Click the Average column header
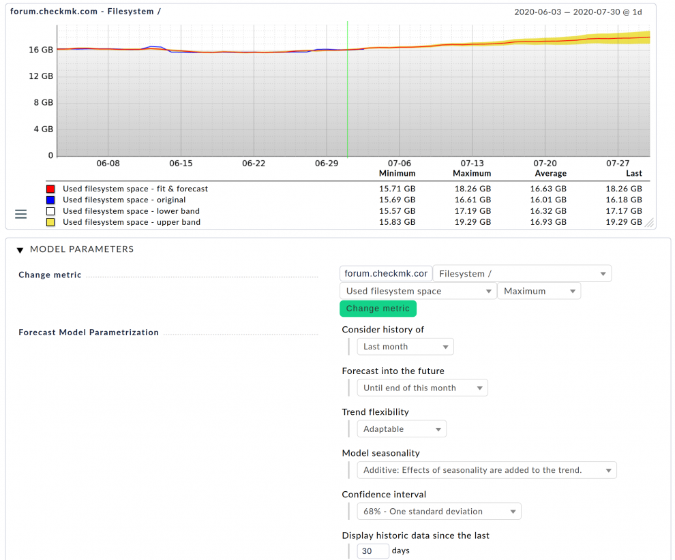Viewport: 675px width, 560px height. click(x=551, y=173)
